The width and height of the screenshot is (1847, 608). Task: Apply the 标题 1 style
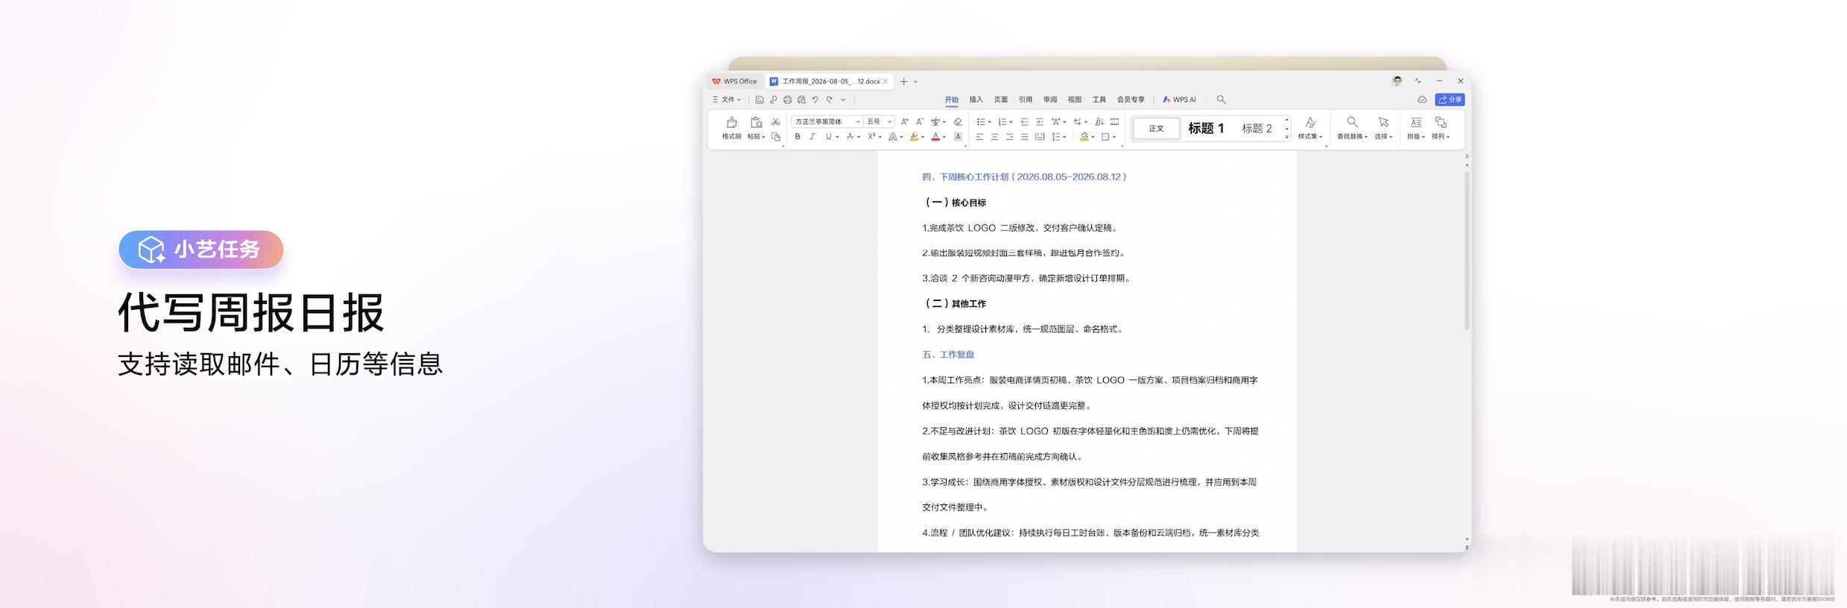[1206, 128]
